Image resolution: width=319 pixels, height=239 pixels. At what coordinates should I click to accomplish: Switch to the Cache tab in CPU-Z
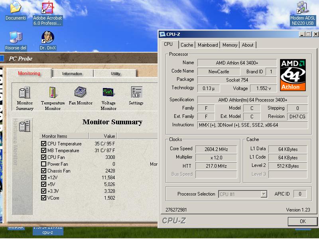187,45
